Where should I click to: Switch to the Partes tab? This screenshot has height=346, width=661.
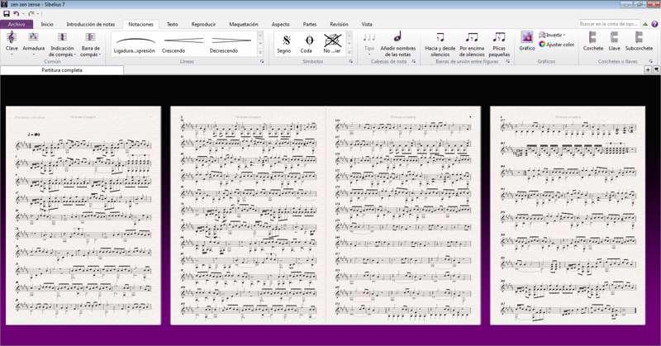click(x=310, y=25)
